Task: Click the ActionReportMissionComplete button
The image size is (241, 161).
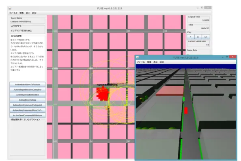Action: coord(28,90)
